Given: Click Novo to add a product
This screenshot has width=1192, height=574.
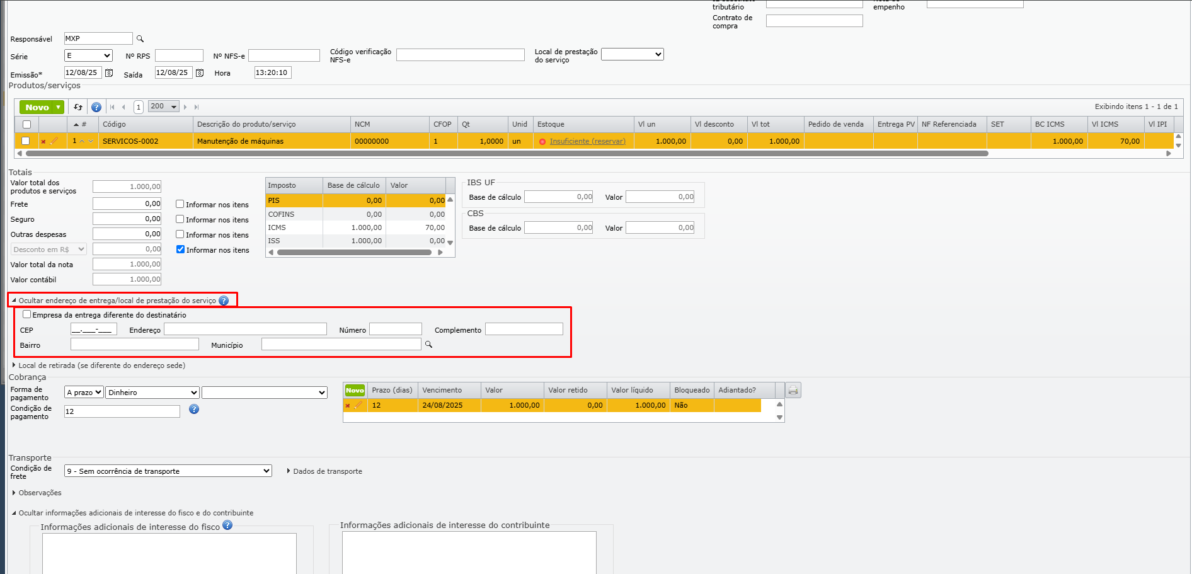Looking at the screenshot, I should [37, 107].
